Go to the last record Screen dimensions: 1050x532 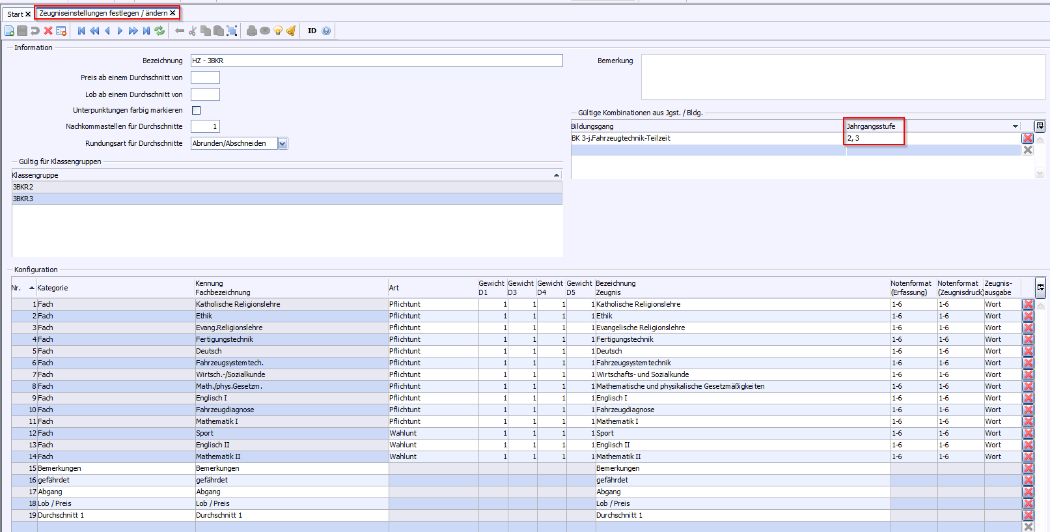(x=146, y=31)
